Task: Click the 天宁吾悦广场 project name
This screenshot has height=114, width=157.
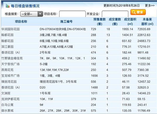Action: click(x=11, y=64)
